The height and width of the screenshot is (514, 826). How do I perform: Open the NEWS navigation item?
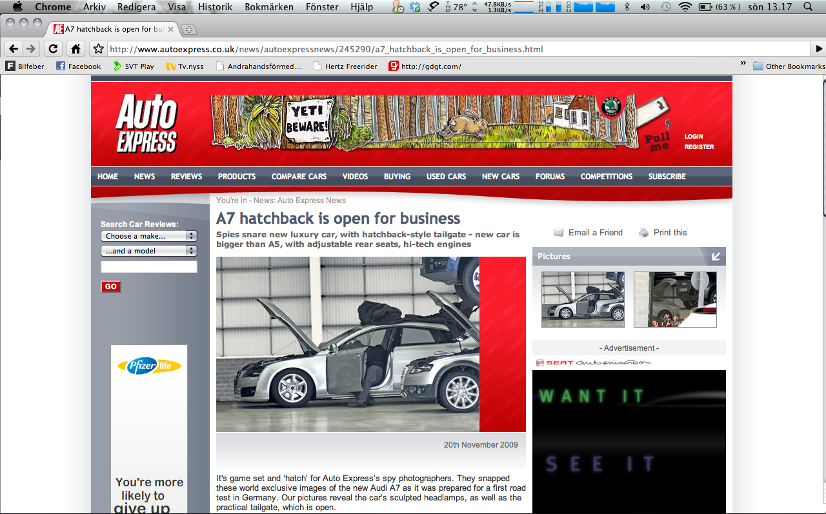pos(145,177)
